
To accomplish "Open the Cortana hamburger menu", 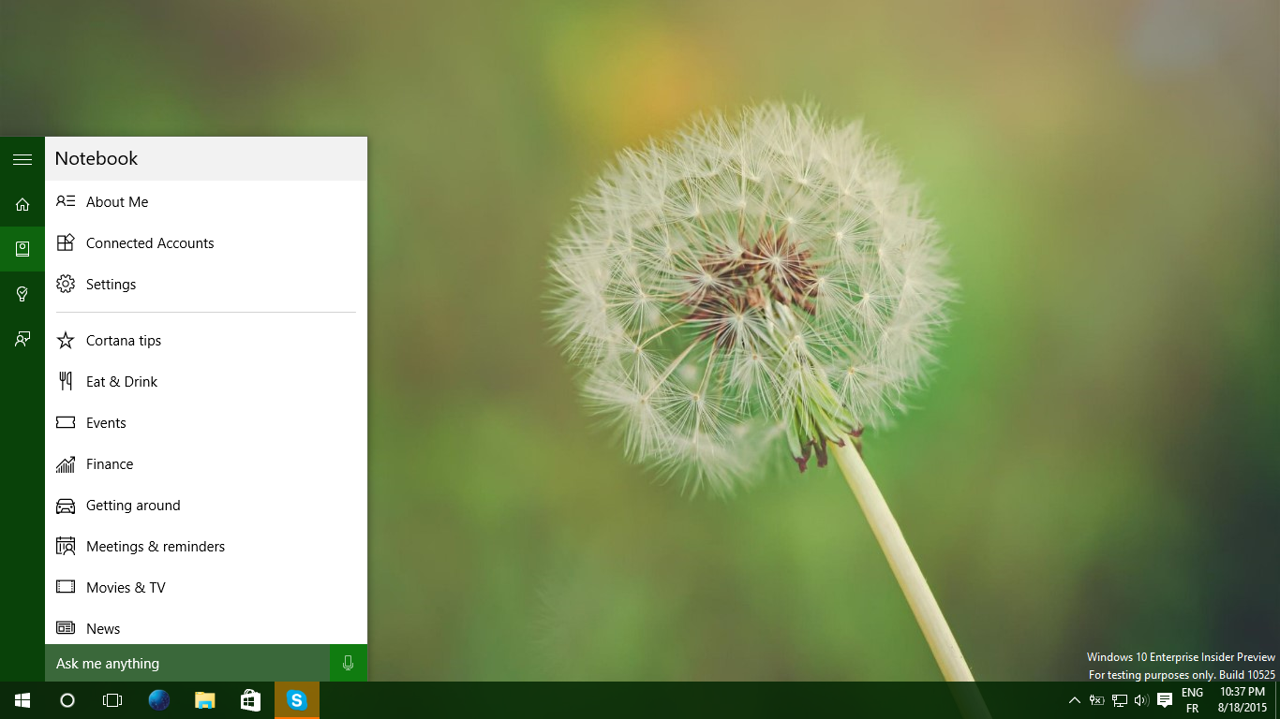I will pyautogui.click(x=22, y=159).
